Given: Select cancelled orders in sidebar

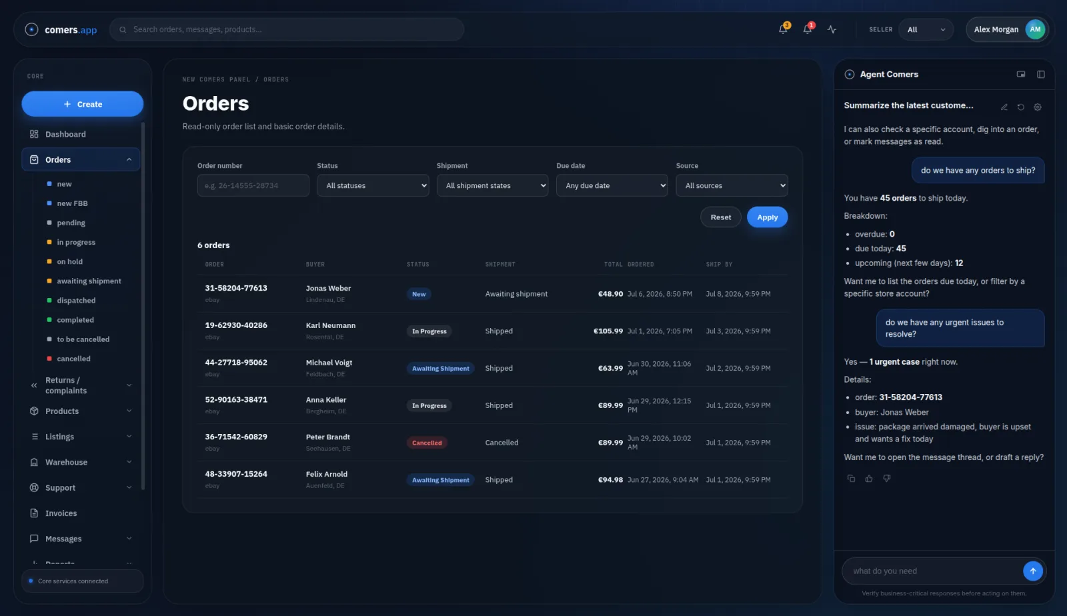Looking at the screenshot, I should pyautogui.click(x=73, y=359).
